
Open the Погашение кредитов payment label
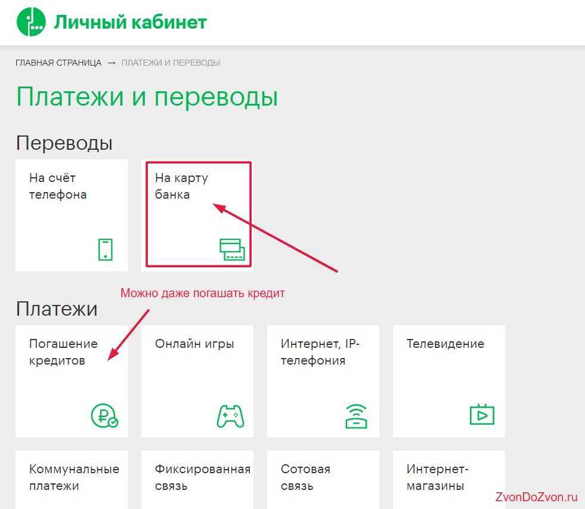[x=63, y=352]
